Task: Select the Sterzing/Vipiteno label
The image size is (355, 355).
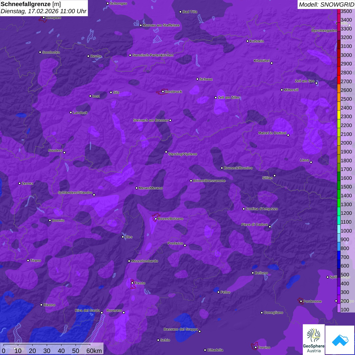Action: point(183,154)
